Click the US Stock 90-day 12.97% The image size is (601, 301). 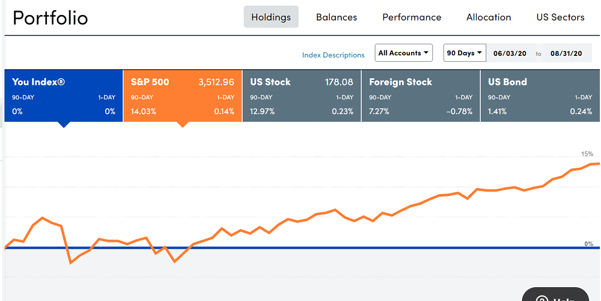pyautogui.click(x=262, y=111)
